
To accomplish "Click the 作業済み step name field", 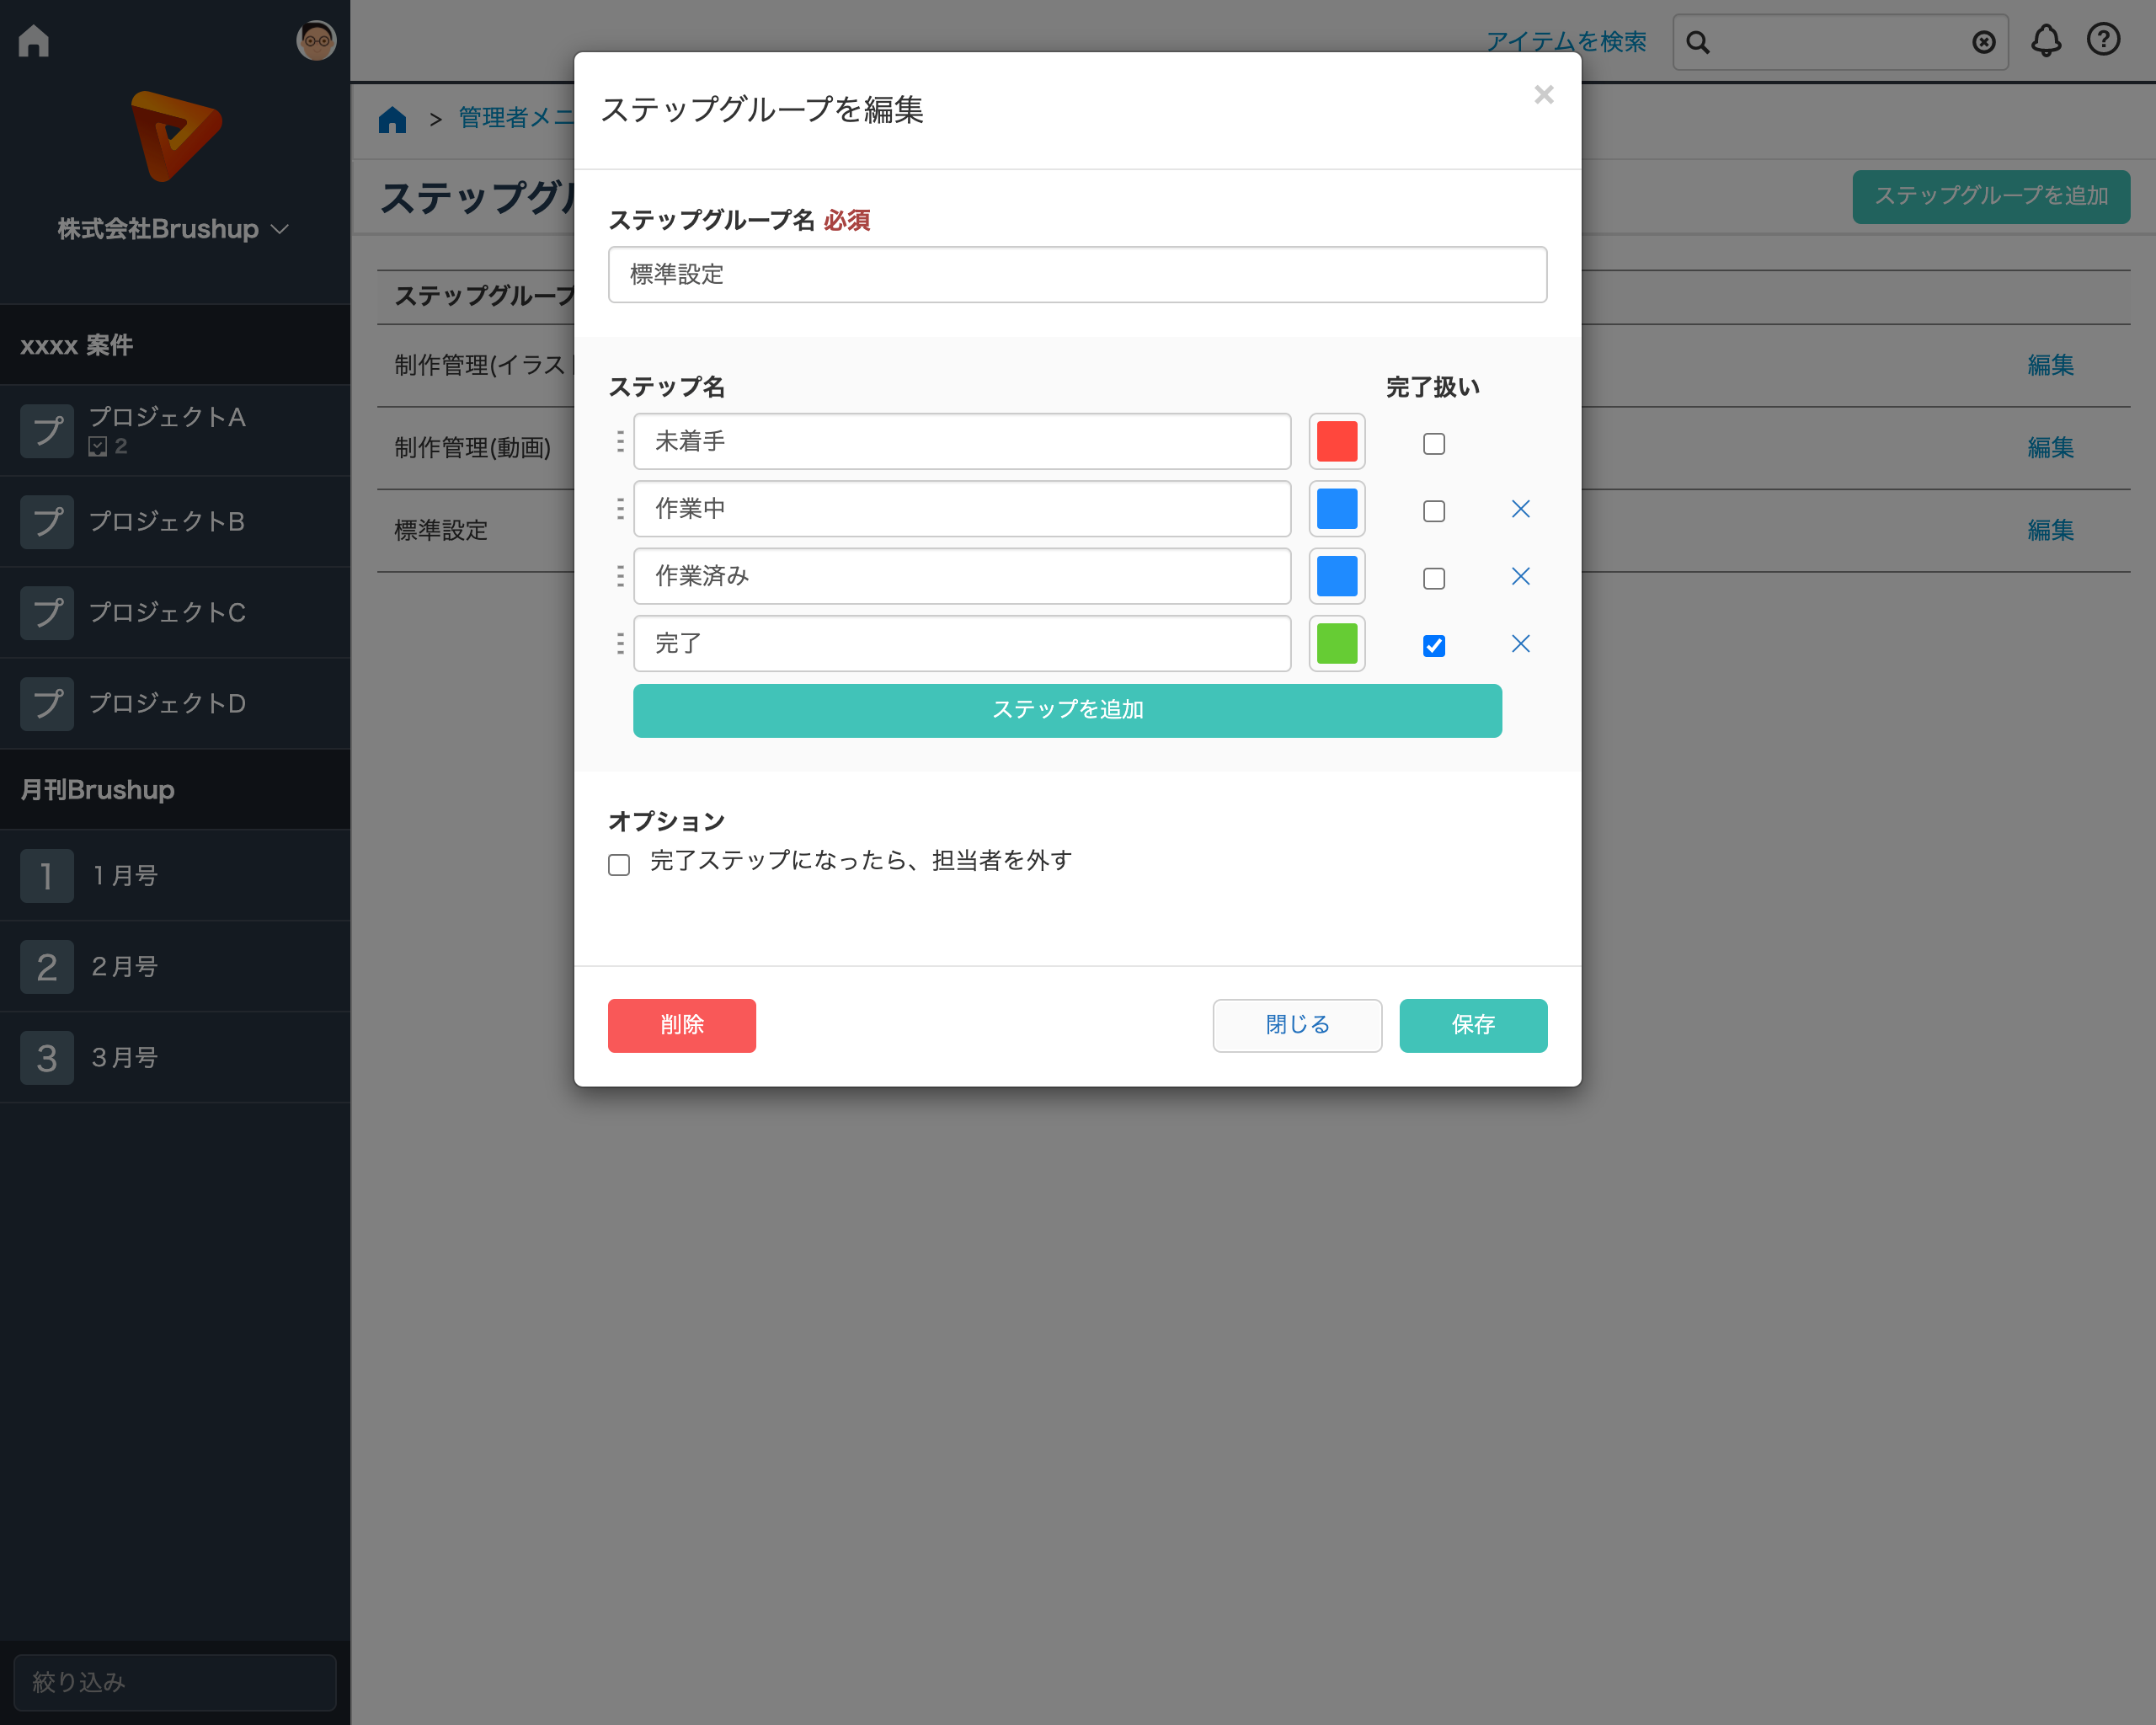I will (x=962, y=576).
